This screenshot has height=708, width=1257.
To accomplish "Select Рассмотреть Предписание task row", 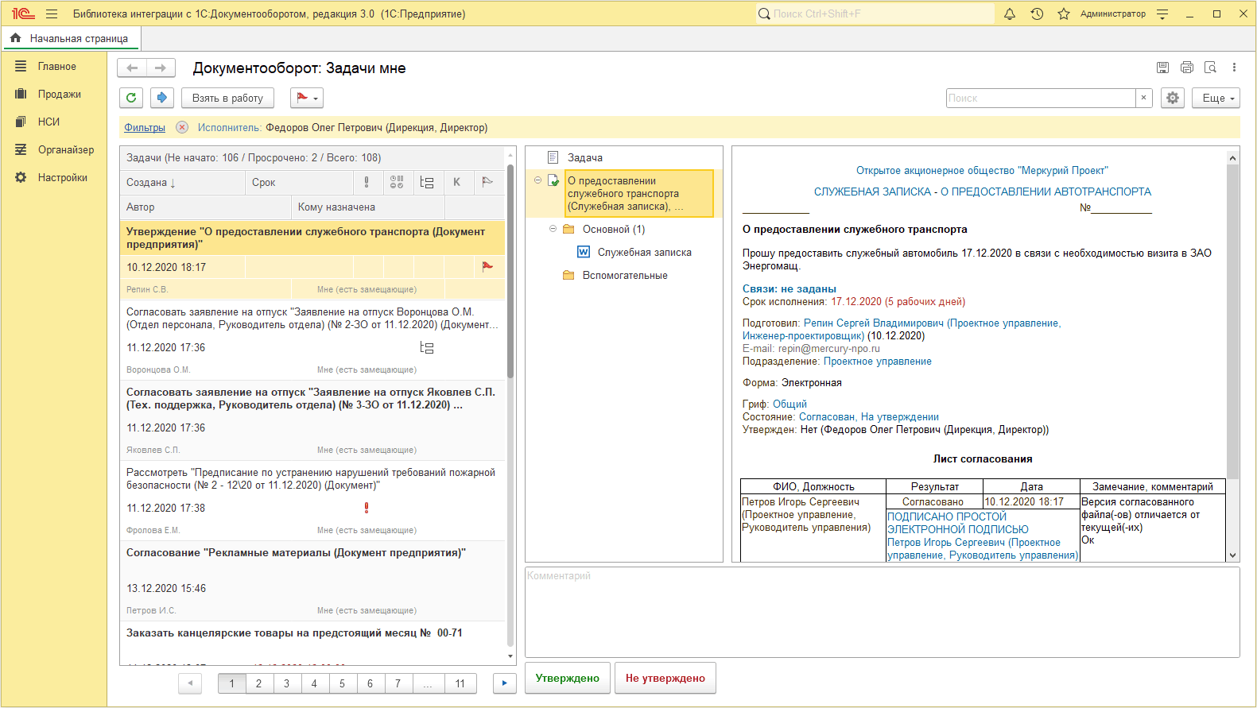I will point(312,501).
